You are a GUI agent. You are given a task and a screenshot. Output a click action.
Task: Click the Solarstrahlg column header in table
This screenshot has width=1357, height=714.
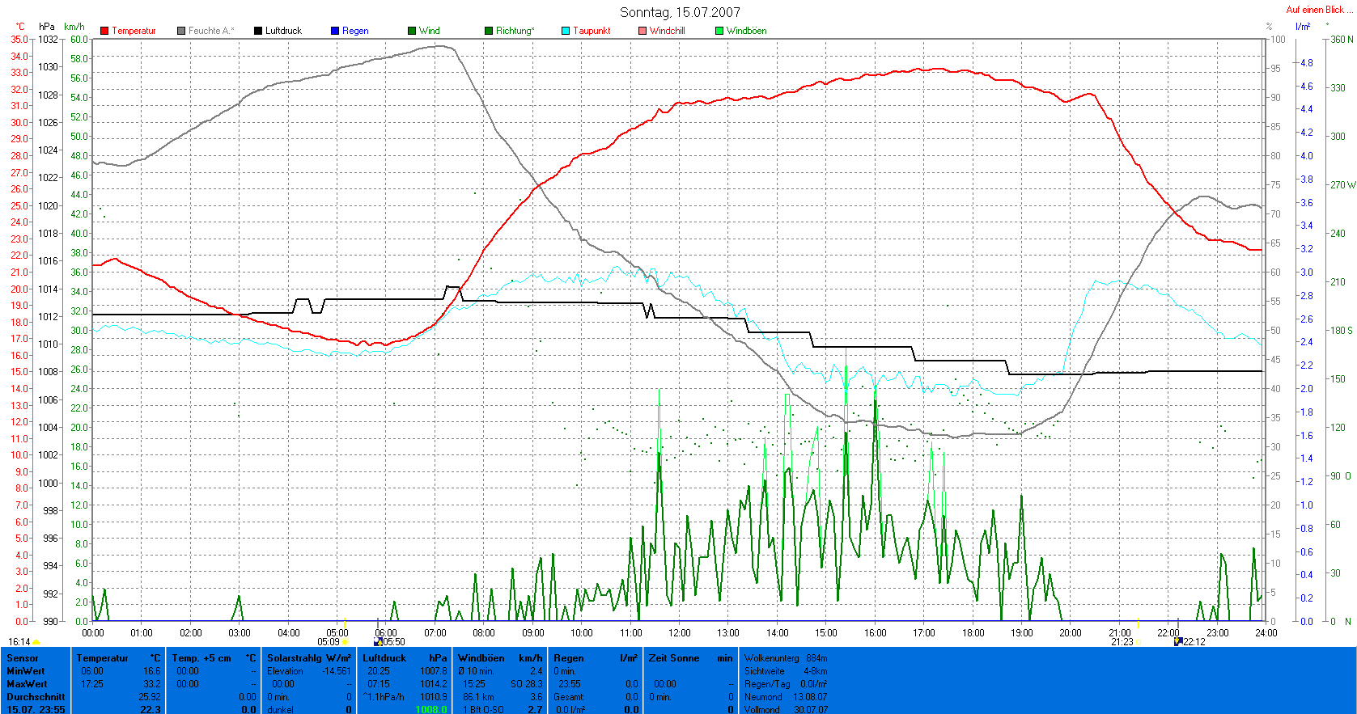click(x=296, y=658)
